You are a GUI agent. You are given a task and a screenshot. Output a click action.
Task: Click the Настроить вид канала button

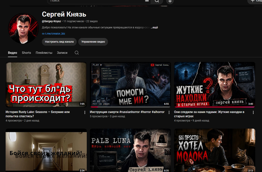59,42
